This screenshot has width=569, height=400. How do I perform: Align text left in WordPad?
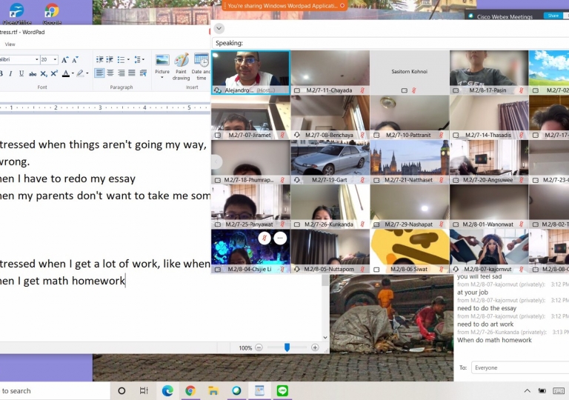pos(99,73)
